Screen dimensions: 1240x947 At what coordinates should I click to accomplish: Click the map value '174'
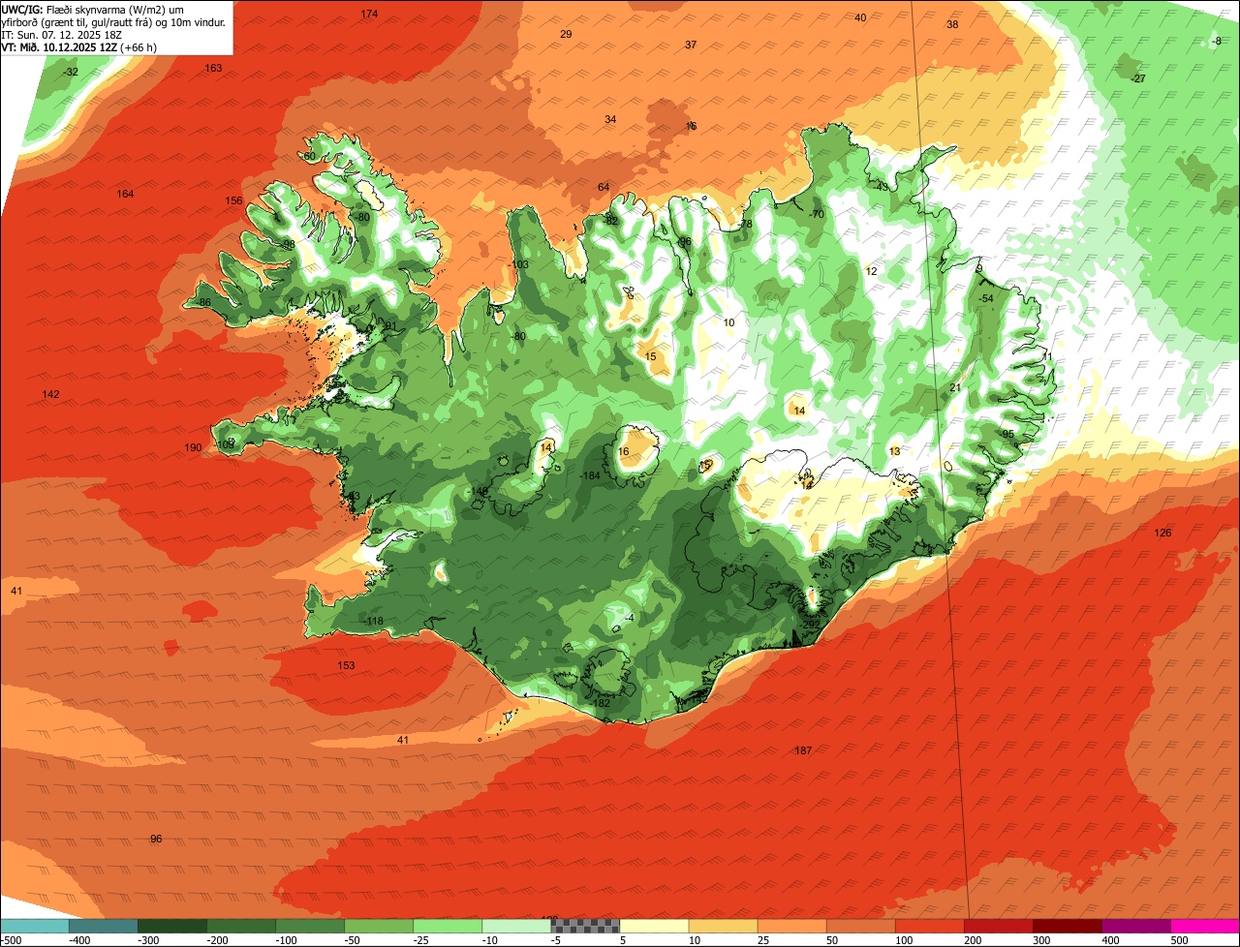tap(369, 14)
